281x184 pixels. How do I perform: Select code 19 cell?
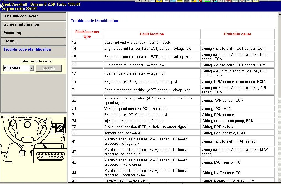(x=87, y=82)
